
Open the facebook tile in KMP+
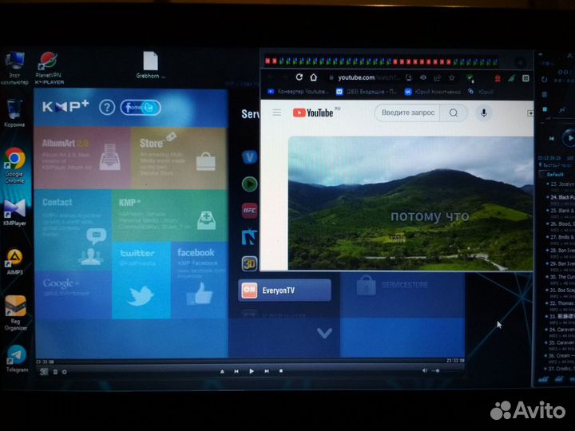click(x=199, y=280)
